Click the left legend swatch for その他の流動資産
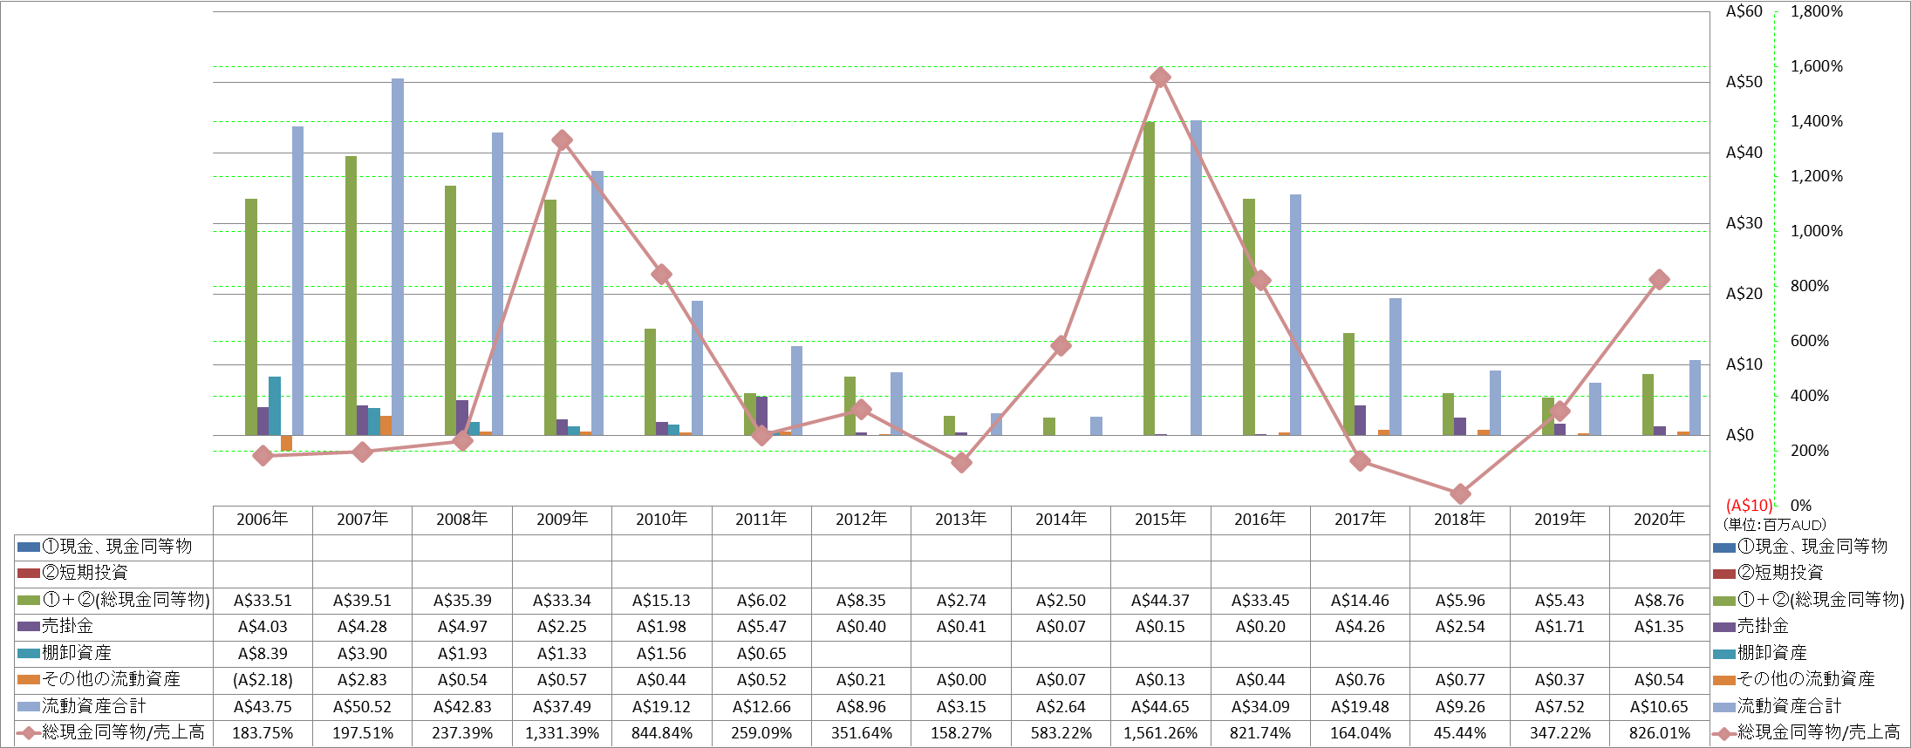 click(29, 679)
